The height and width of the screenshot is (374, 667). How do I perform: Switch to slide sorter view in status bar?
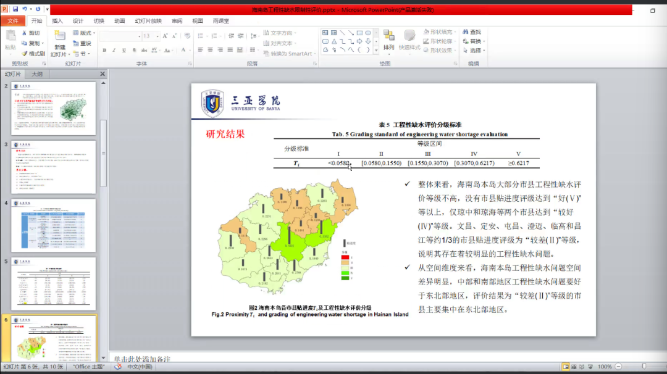pyautogui.click(x=574, y=367)
